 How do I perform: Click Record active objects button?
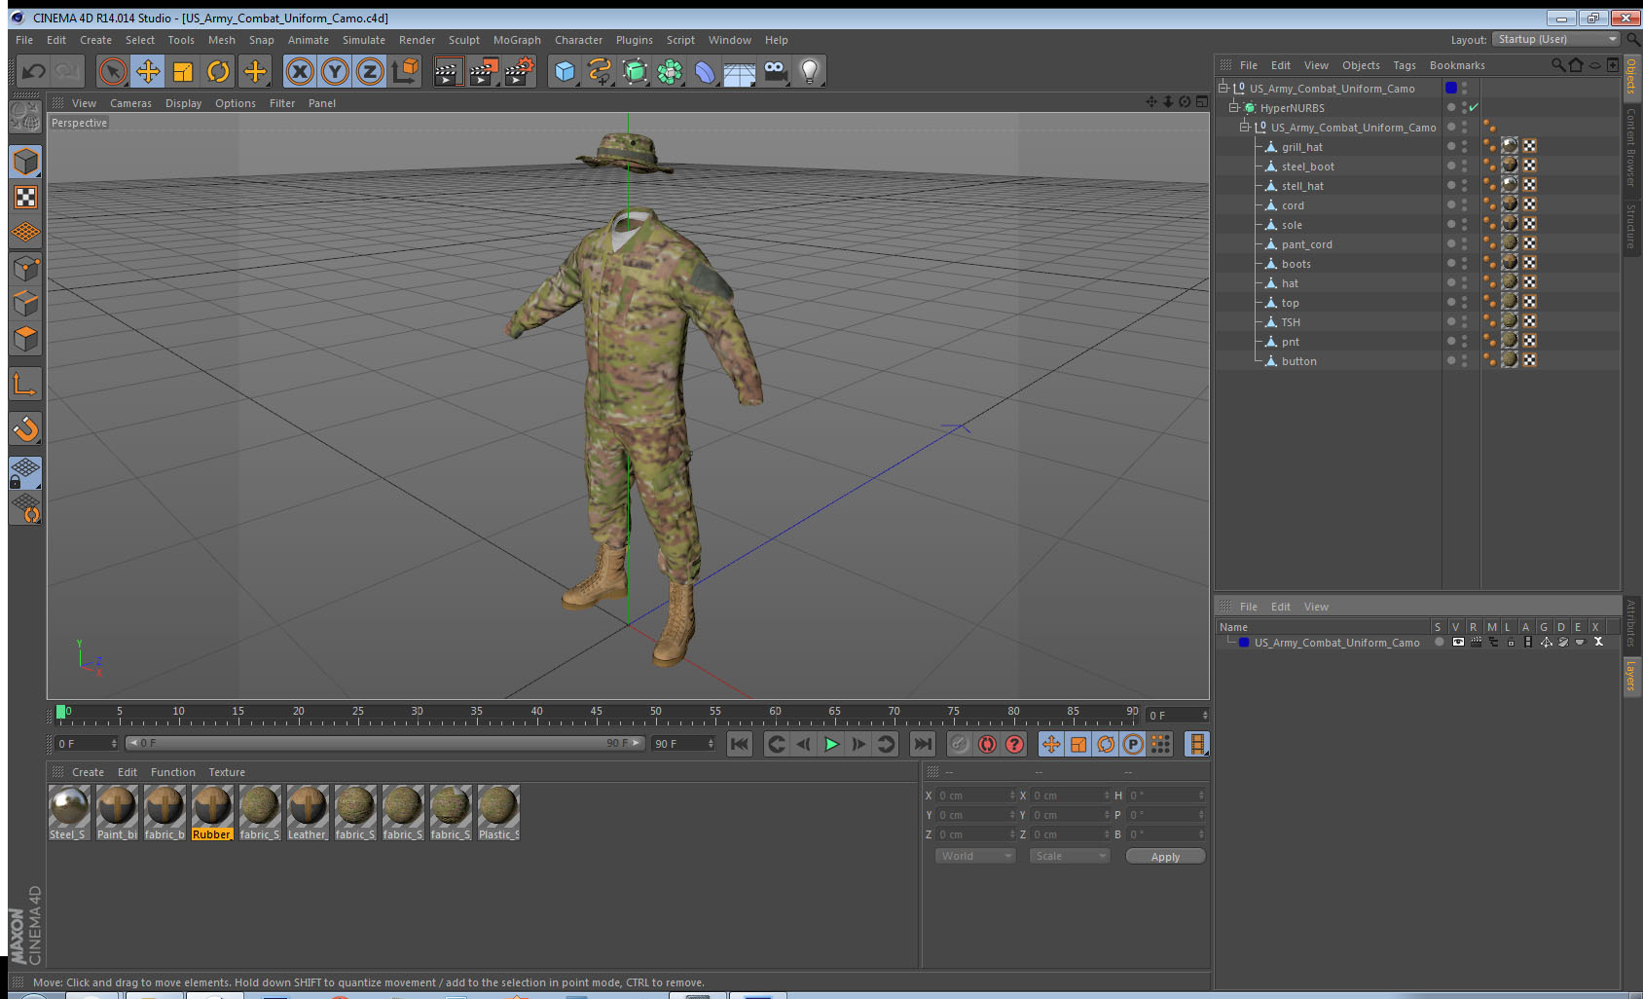coord(960,744)
